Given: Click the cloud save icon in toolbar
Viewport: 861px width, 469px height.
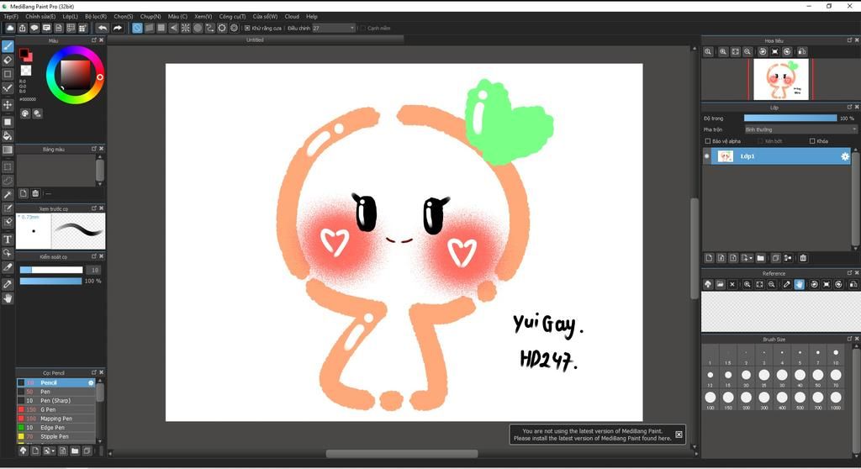Looking at the screenshot, I should coord(10,28).
